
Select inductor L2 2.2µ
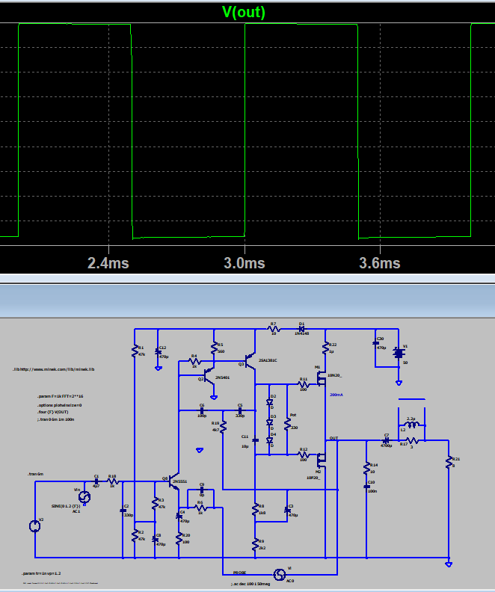[x=412, y=425]
